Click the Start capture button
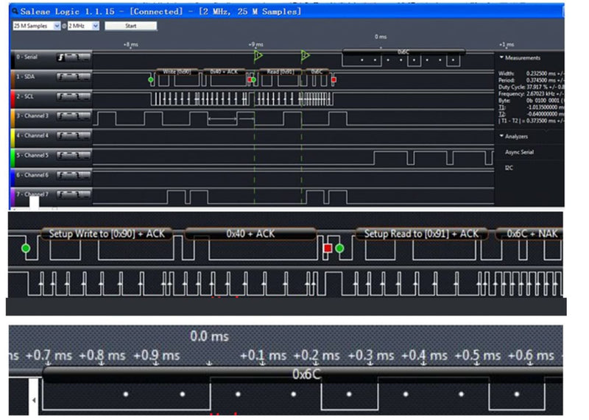The image size is (589, 420). tap(131, 26)
